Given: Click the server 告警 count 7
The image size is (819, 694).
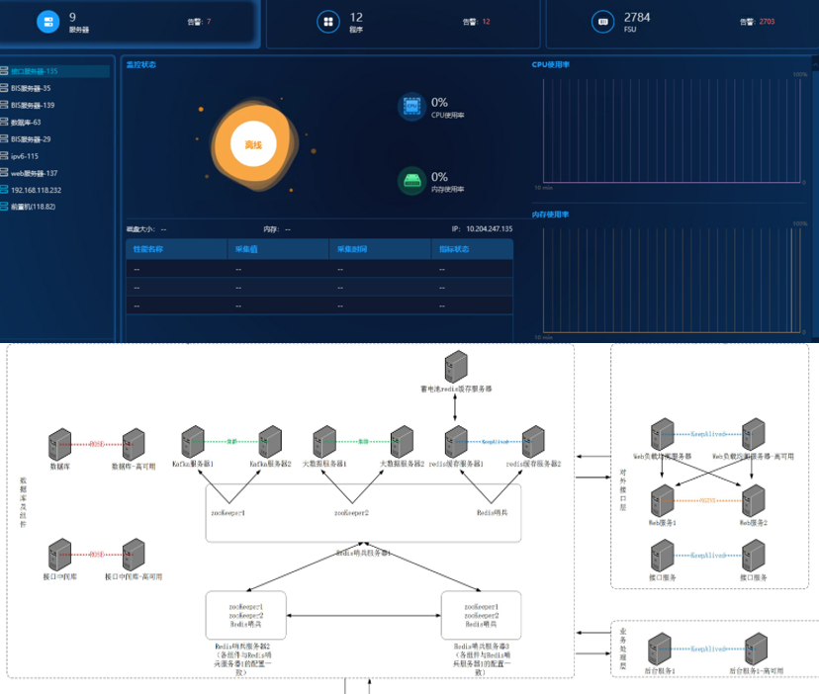Looking at the screenshot, I should coord(209,21).
